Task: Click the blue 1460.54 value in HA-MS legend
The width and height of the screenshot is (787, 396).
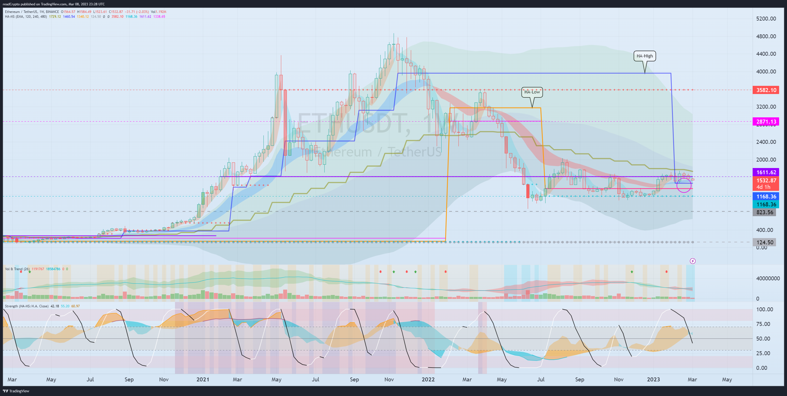Action: (x=69, y=17)
